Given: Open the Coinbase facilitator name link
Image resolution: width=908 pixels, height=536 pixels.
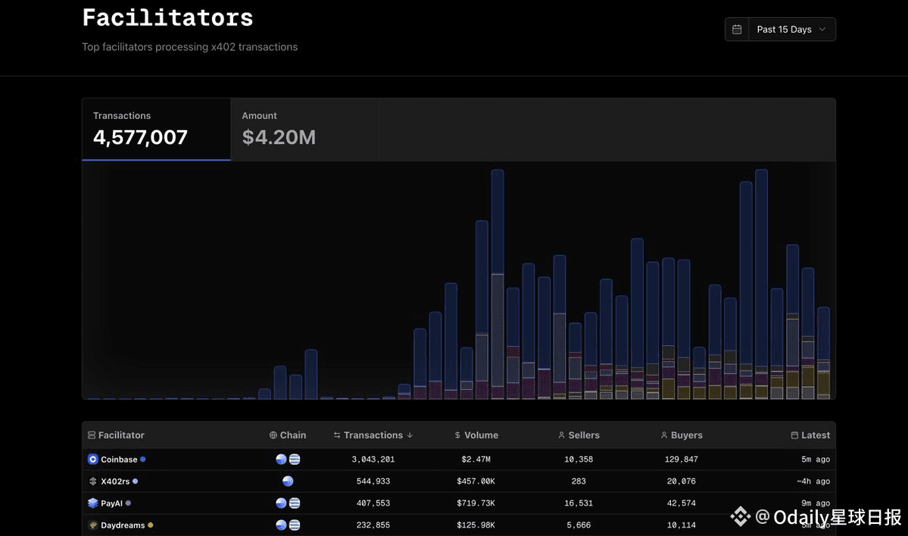Looking at the screenshot, I should [119, 460].
